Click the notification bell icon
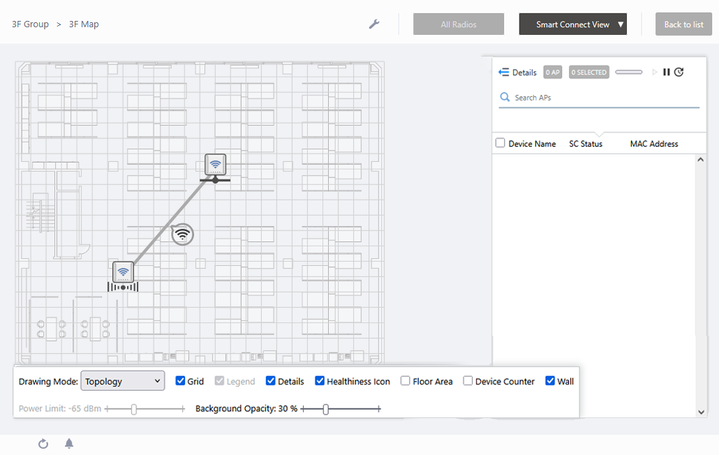 pos(69,444)
